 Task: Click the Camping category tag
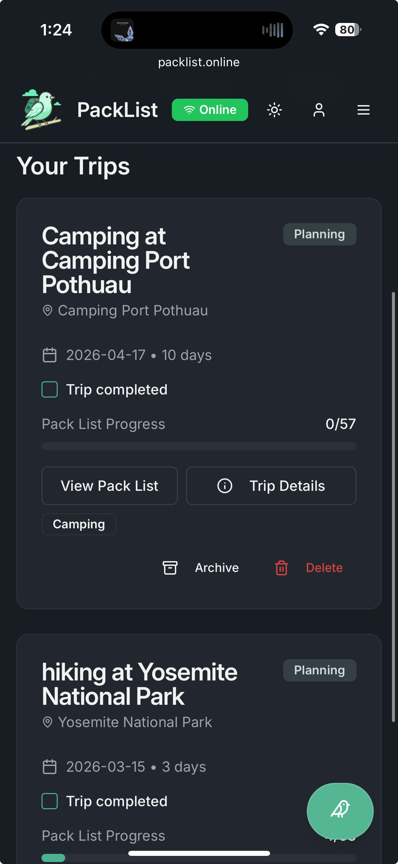79,524
